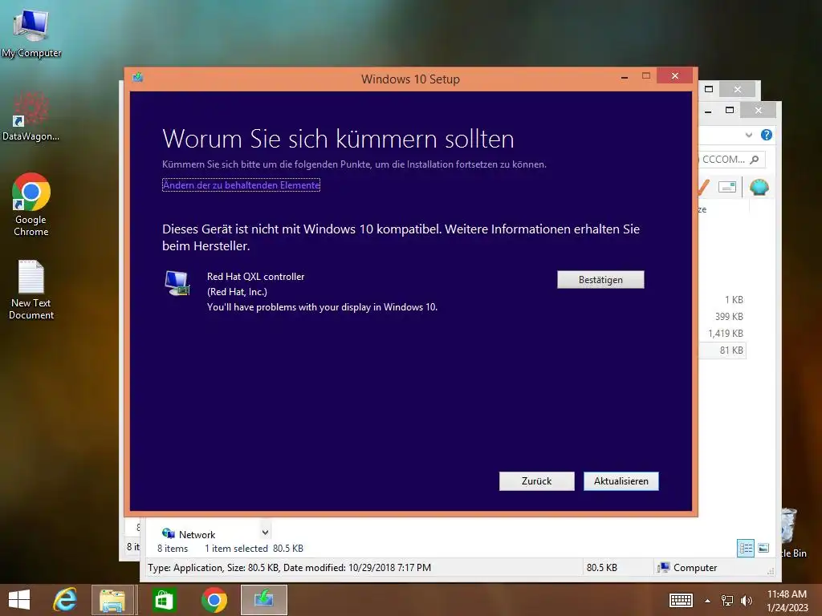Minimize the Windows 10 Setup window
Image resolution: width=822 pixels, height=616 pixels.
624,77
